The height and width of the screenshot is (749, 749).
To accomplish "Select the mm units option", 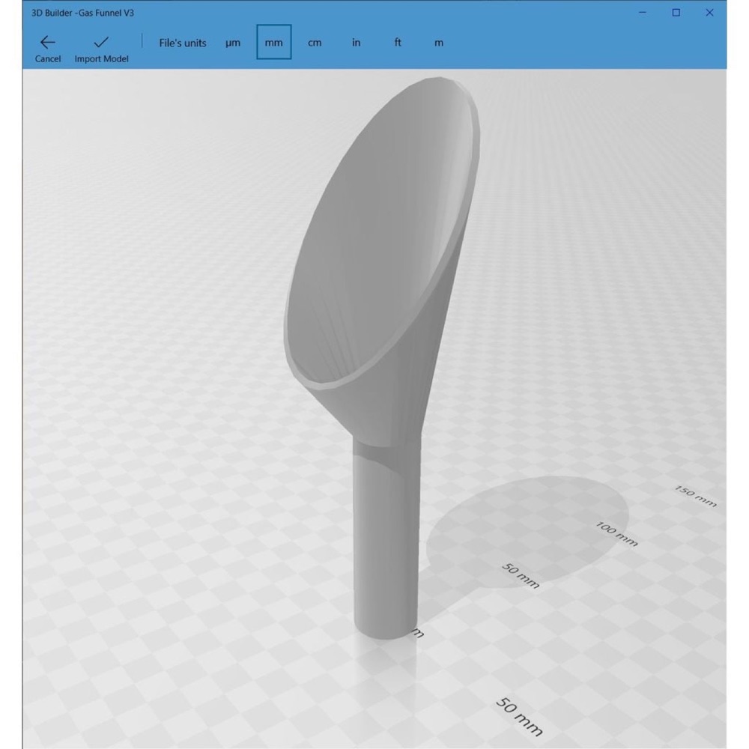I will click(273, 42).
